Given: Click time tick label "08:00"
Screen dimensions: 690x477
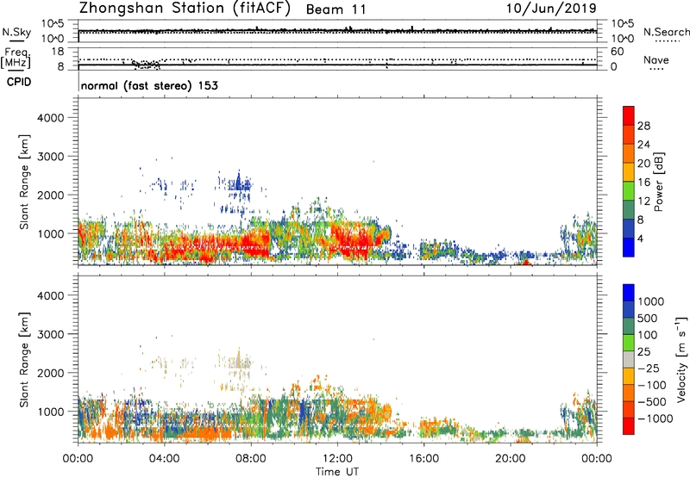Looking at the screenshot, I should click(x=251, y=459).
